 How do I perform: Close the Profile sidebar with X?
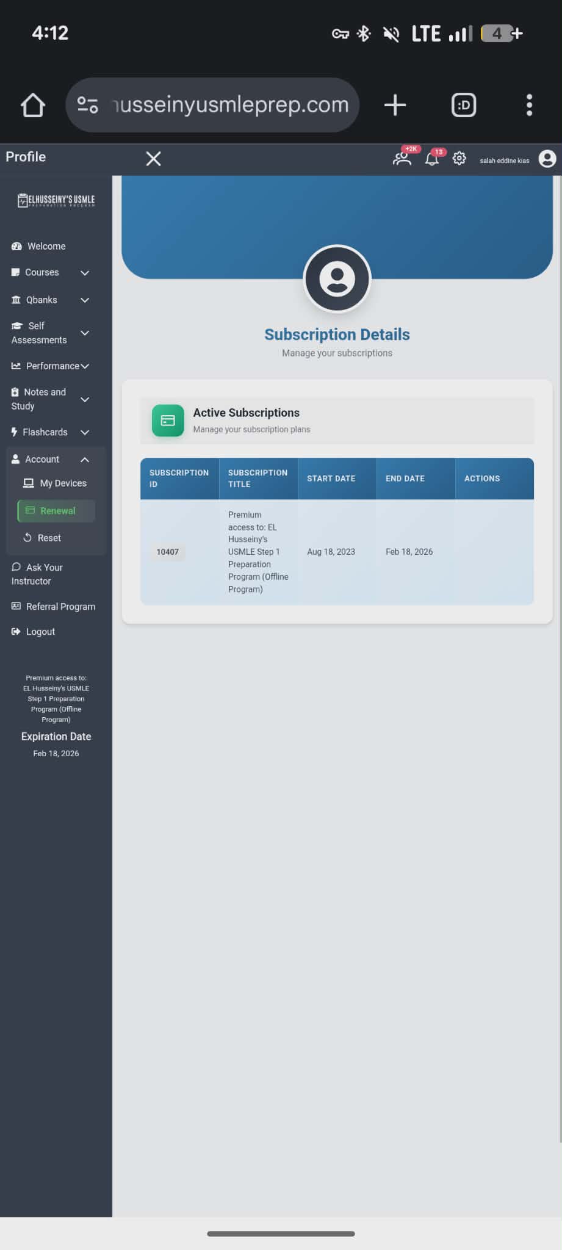click(154, 159)
